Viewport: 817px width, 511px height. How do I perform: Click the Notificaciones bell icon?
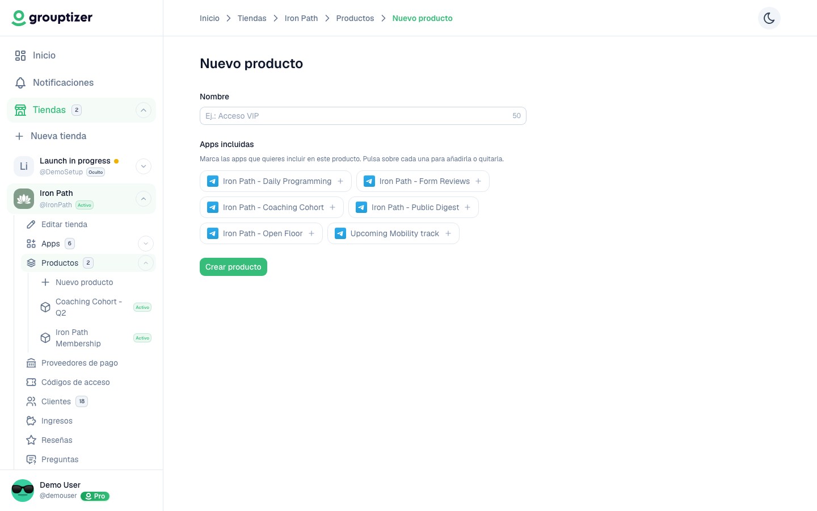20,83
